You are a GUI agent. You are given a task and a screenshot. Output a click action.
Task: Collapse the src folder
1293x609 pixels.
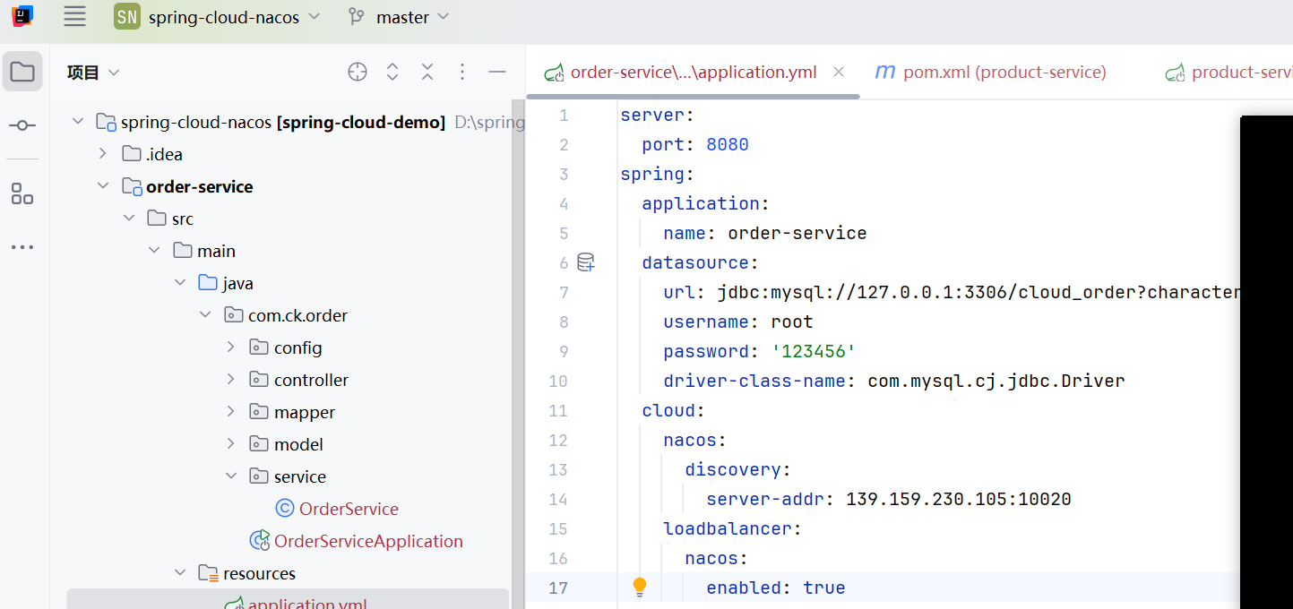[x=129, y=219]
